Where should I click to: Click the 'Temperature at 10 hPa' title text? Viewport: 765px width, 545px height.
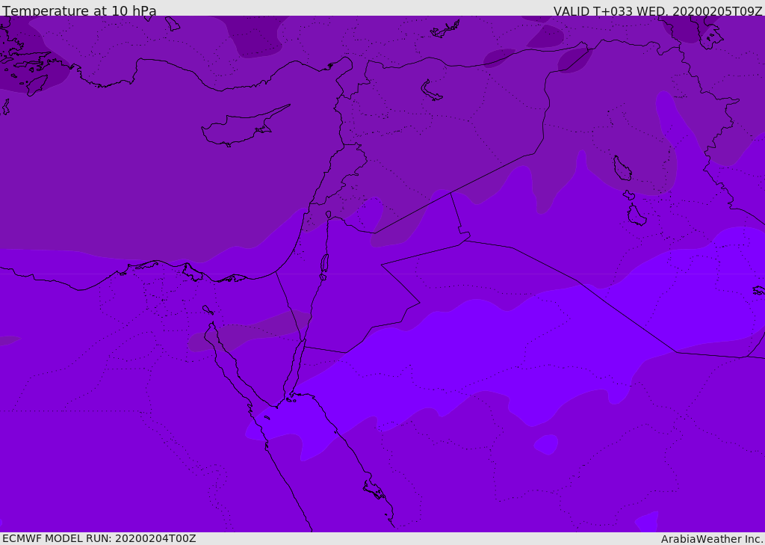click(79, 10)
